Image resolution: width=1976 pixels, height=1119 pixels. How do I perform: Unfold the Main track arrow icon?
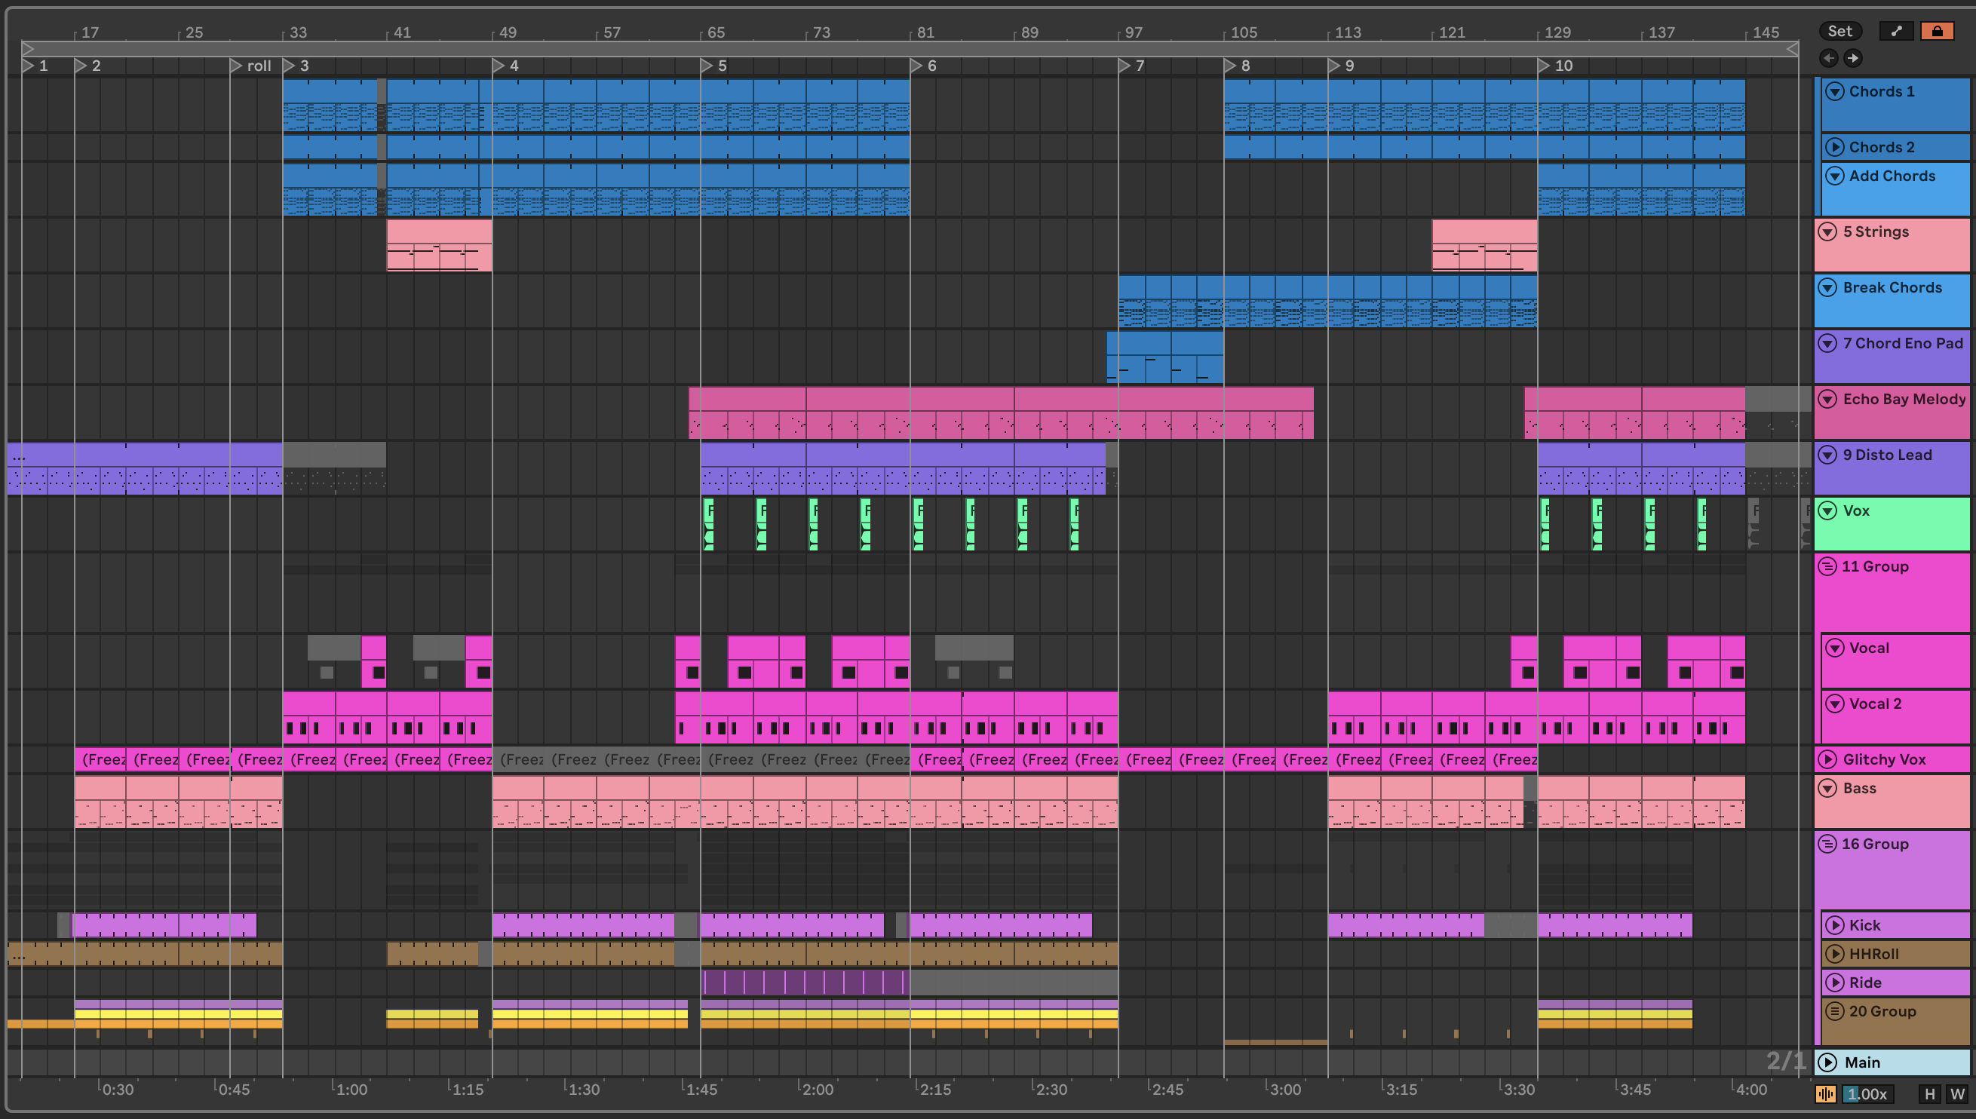1827,1062
